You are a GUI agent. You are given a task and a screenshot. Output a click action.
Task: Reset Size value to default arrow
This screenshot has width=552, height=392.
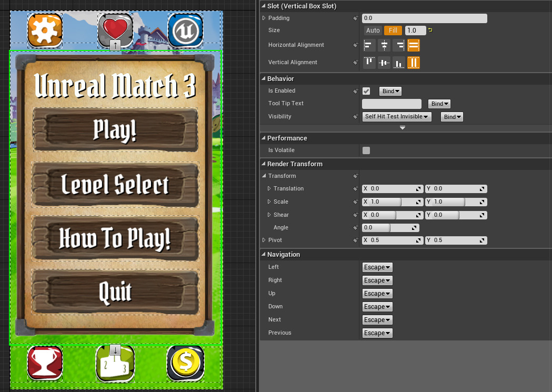point(430,31)
